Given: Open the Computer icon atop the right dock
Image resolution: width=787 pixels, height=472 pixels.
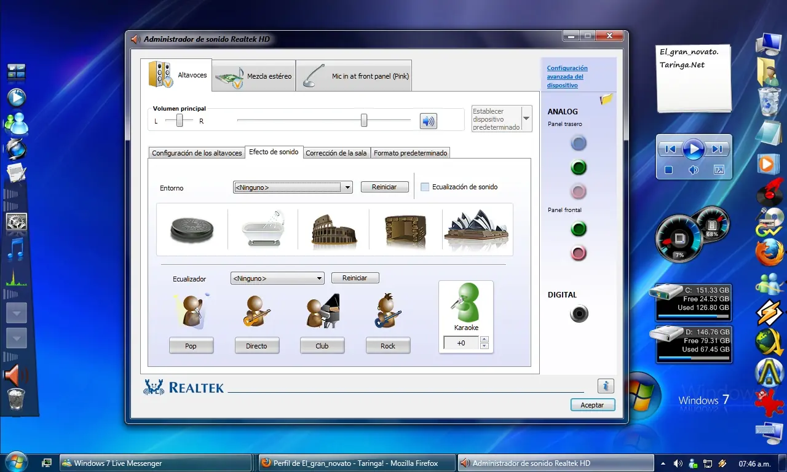Looking at the screenshot, I should [769, 43].
